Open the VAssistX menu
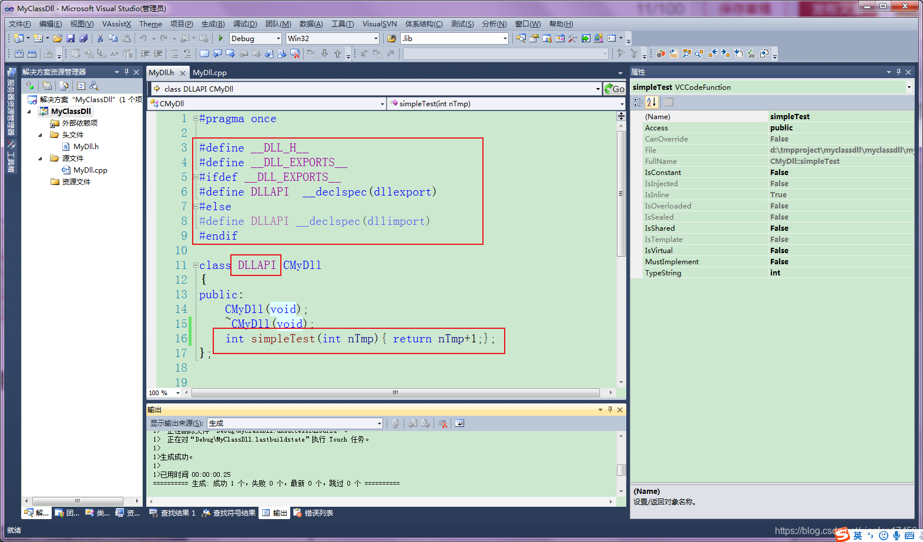923x542 pixels. click(x=116, y=24)
